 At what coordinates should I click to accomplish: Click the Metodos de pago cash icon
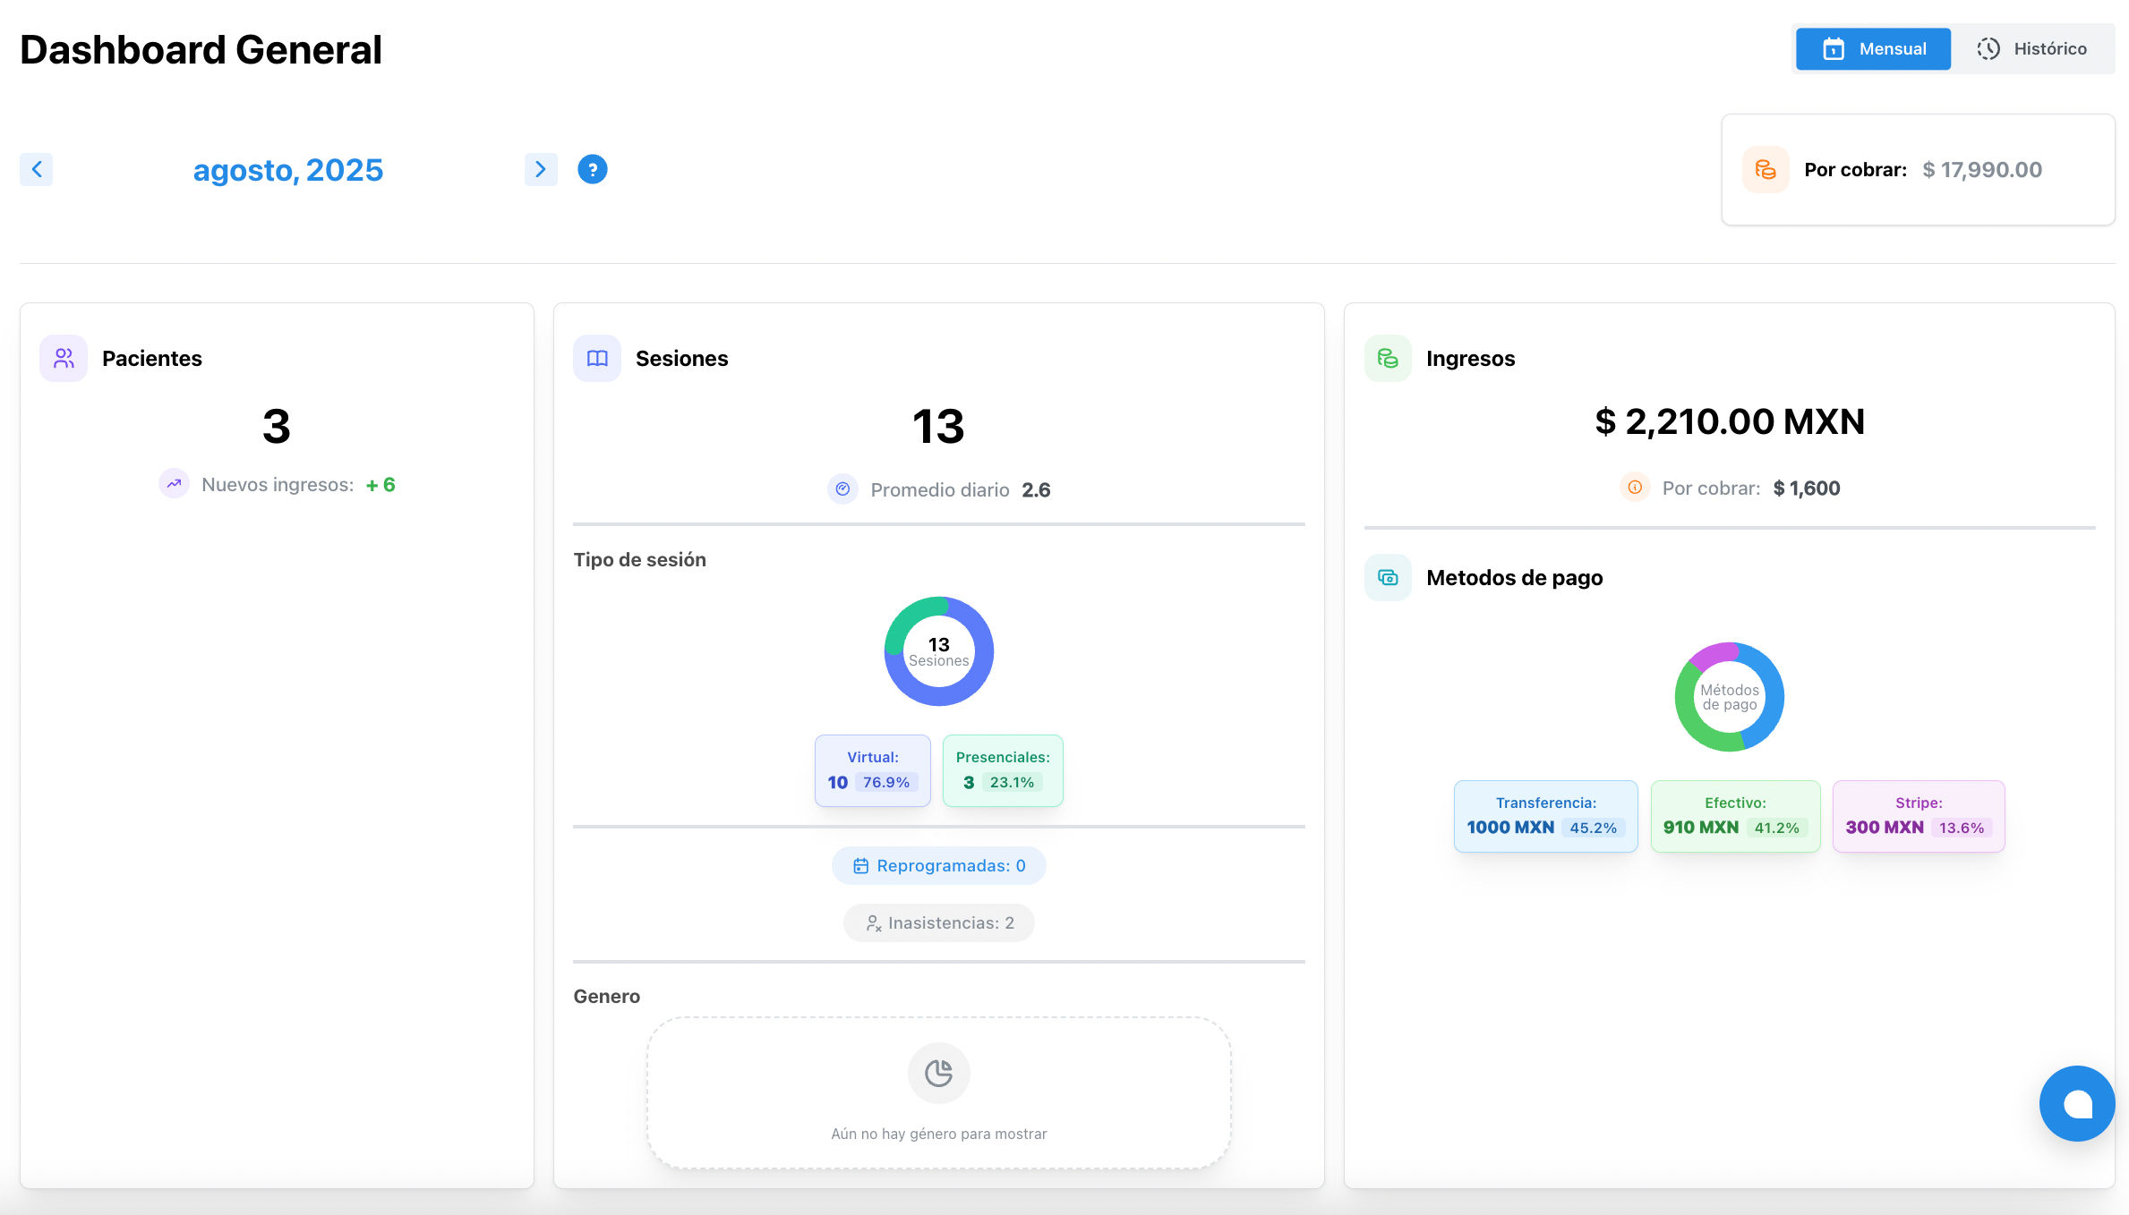pyautogui.click(x=1388, y=577)
